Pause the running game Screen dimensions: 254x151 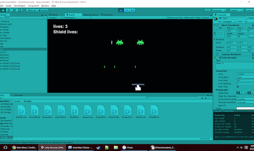[127, 11]
